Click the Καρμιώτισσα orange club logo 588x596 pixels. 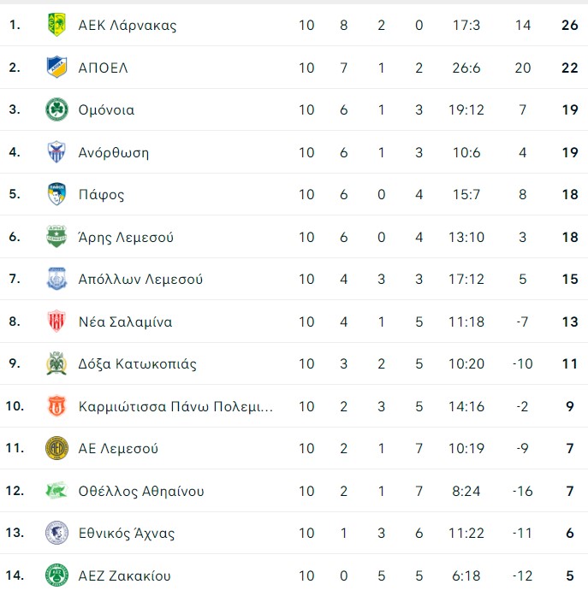(56, 407)
